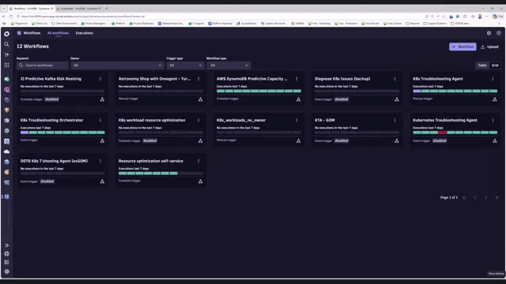Open the Dynatrace home logo icon
Image resolution: width=506 pixels, height=284 pixels.
click(x=6, y=34)
